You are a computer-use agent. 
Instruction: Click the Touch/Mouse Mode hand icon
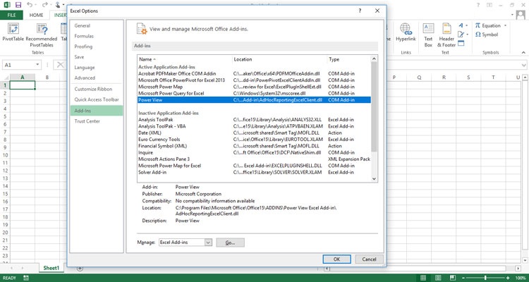coord(58,5)
